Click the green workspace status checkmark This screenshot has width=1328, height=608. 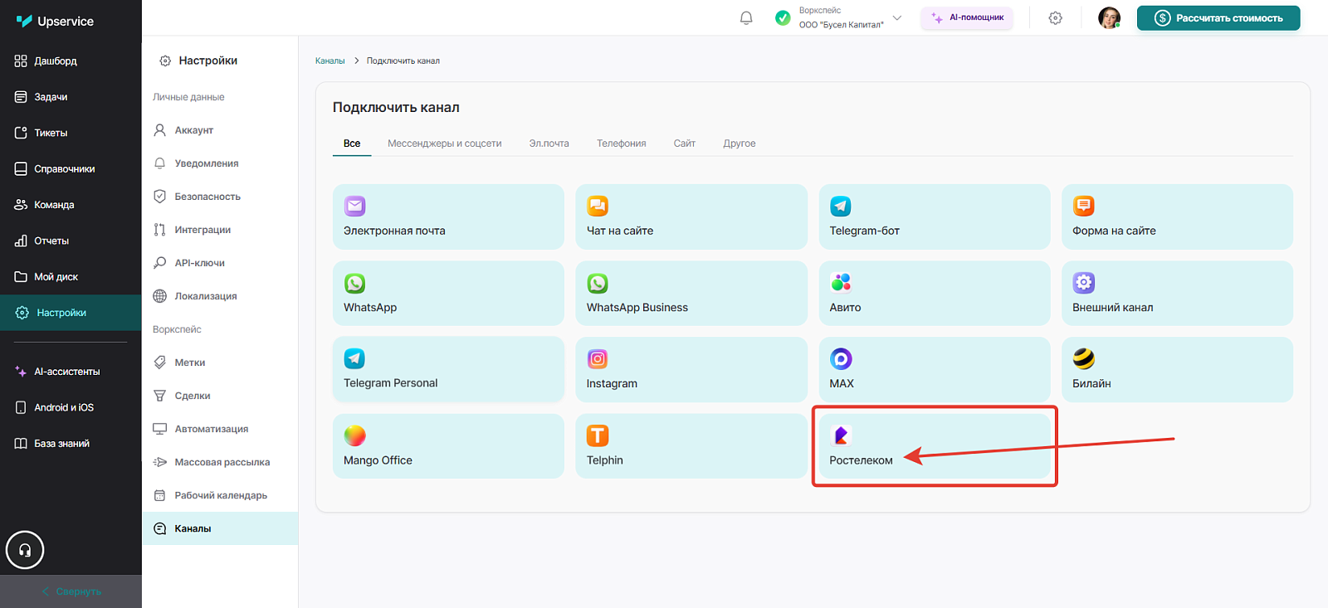[x=783, y=17]
